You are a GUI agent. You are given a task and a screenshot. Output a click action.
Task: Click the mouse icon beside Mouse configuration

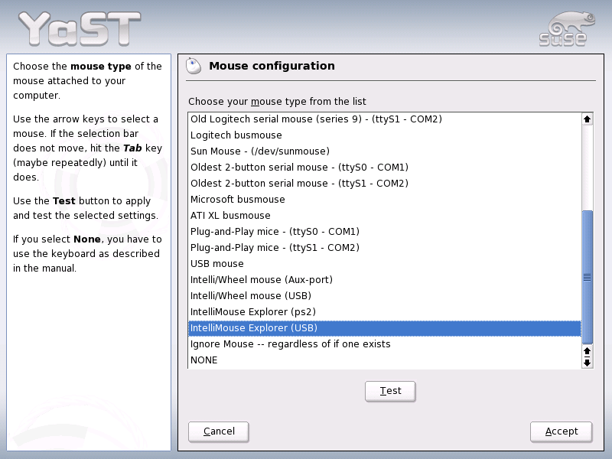194,66
